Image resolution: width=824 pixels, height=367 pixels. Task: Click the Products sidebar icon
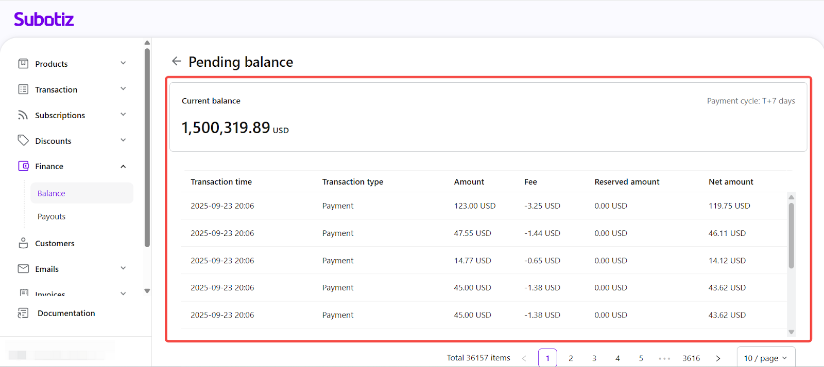(x=23, y=64)
